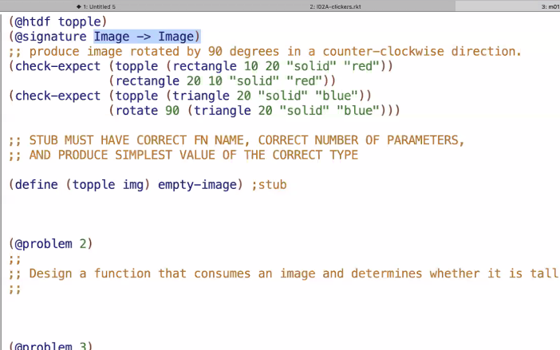Click the diamond icon on Untitled 5 tab

78,6
